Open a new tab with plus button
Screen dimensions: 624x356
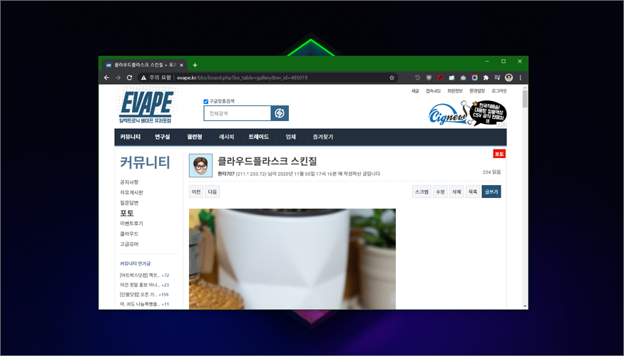(195, 66)
